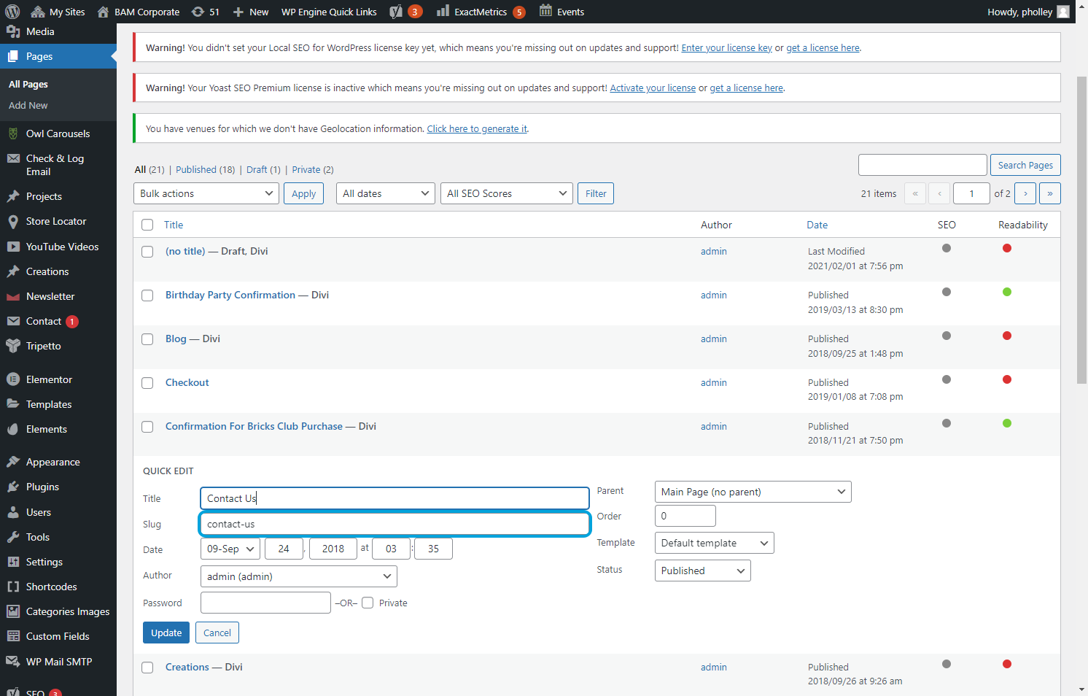Image resolution: width=1088 pixels, height=696 pixels.
Task: Enable the Private checkbox in Quick Edit
Action: point(368,603)
